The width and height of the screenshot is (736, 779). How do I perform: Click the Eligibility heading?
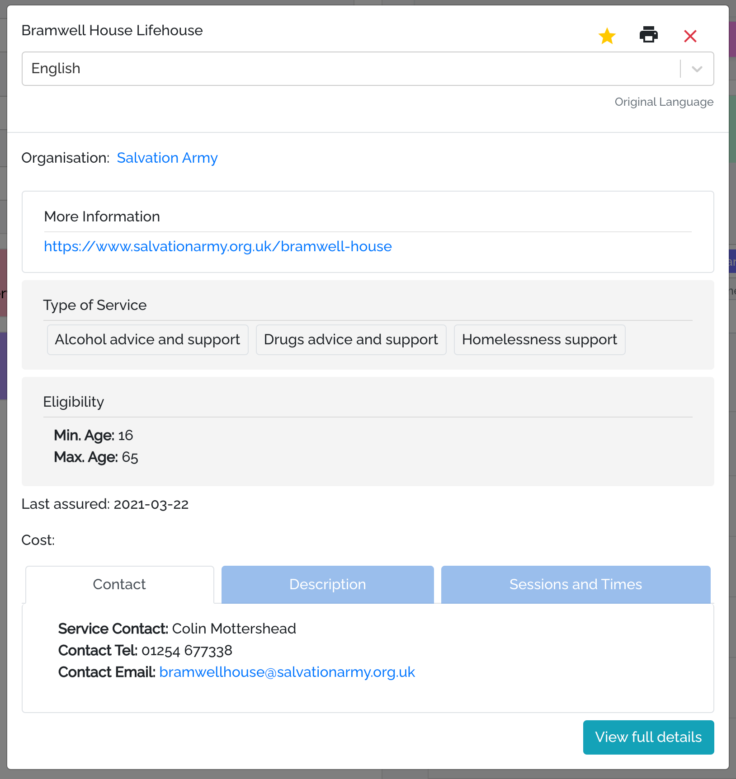click(x=74, y=402)
